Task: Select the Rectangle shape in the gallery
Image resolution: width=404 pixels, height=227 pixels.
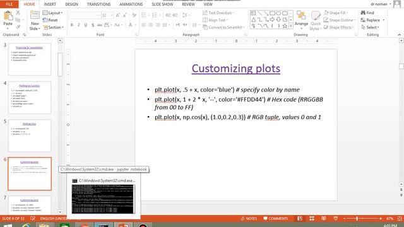Action: pyautogui.click(x=272, y=13)
